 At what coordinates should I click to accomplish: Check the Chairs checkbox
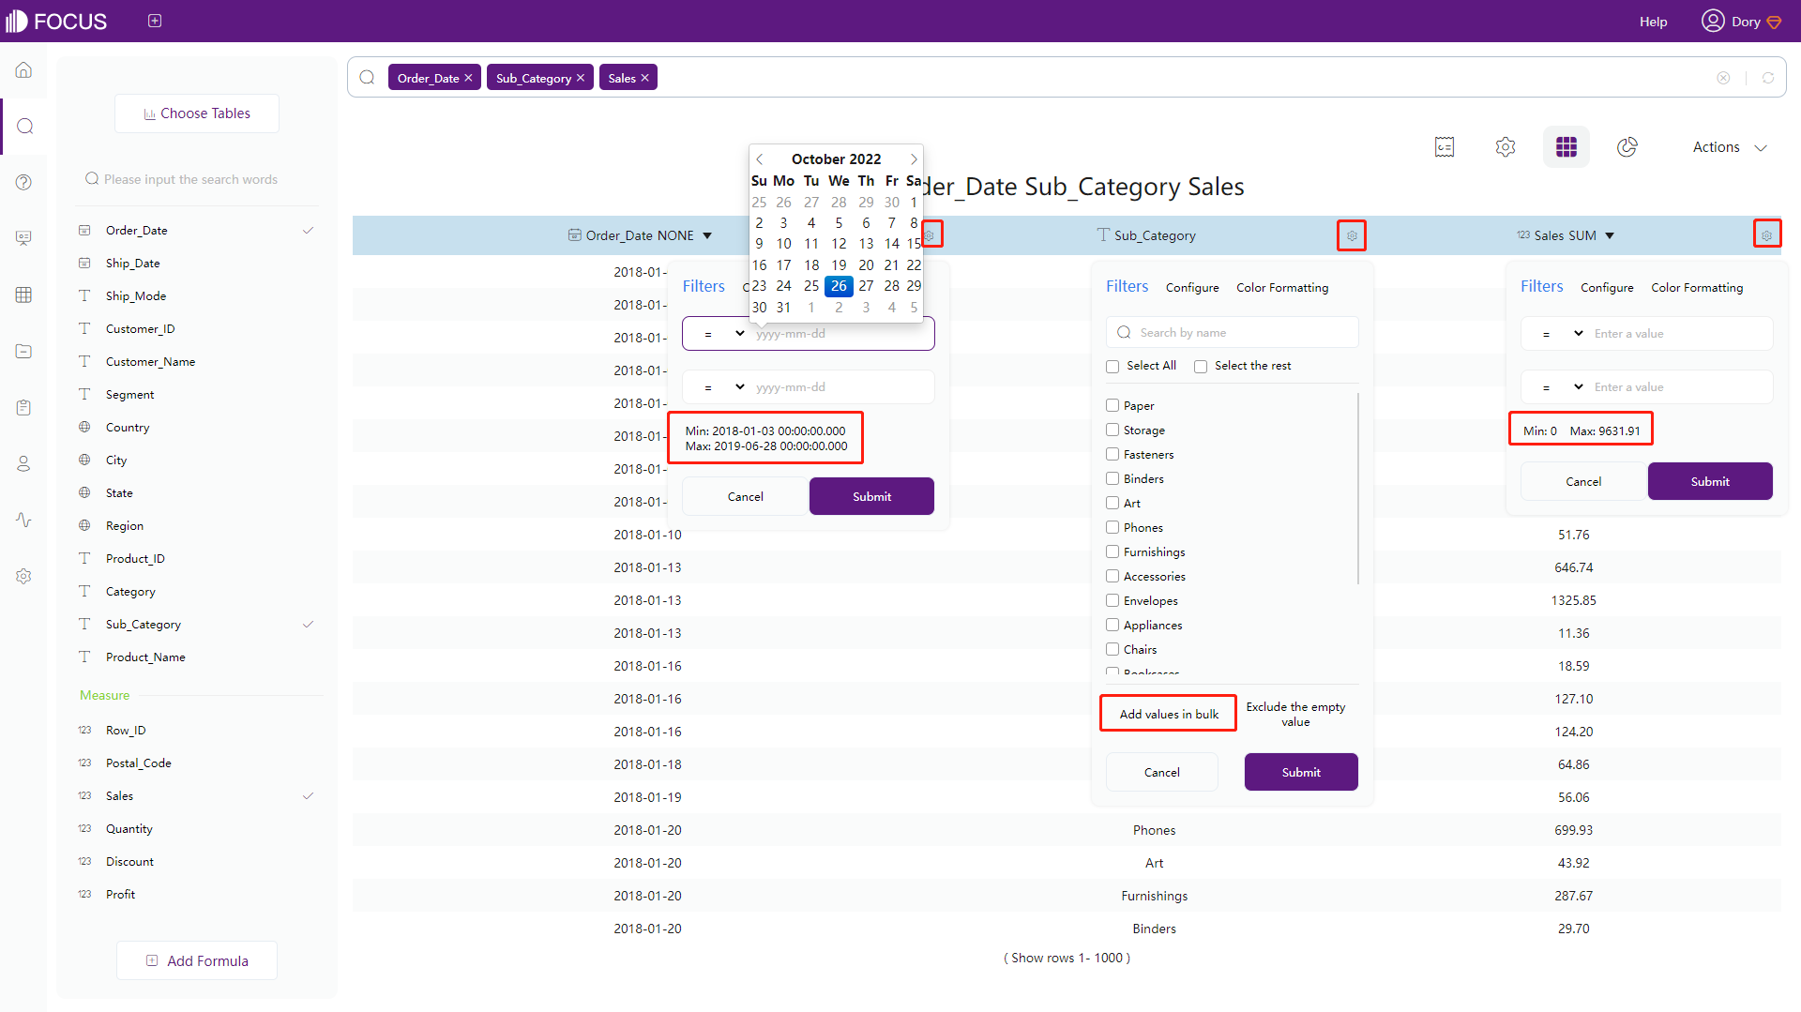point(1112,649)
